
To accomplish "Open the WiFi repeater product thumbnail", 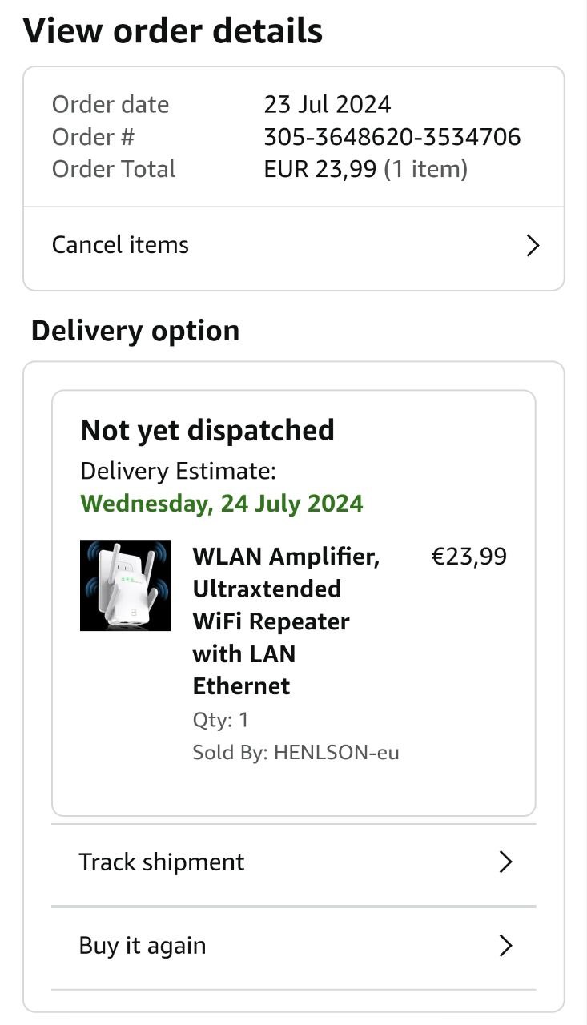I will click(125, 585).
